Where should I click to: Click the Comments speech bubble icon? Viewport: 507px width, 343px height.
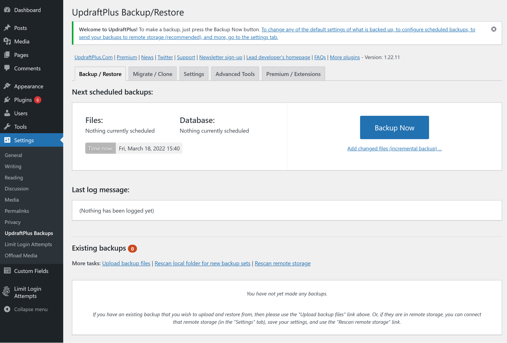coord(7,68)
